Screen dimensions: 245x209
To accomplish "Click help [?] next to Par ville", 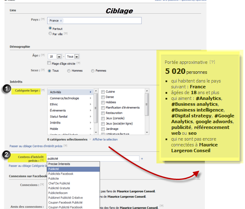I will [66, 34].
